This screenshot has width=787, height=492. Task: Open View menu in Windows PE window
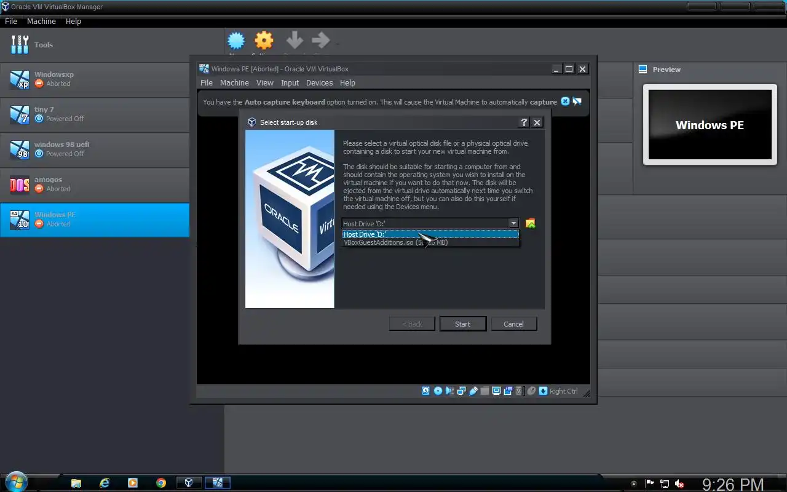pos(265,82)
